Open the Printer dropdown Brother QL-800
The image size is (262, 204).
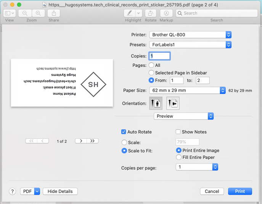pos(190,35)
